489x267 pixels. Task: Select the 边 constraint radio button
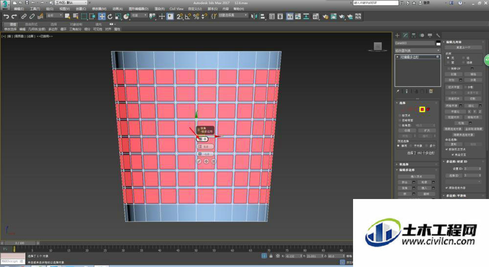tap(464, 58)
